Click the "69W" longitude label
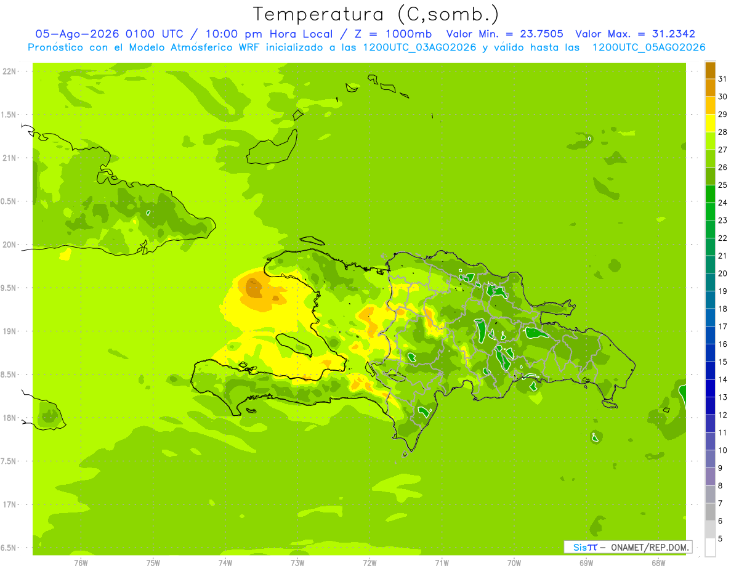The width and height of the screenshot is (739, 571). click(x=586, y=563)
